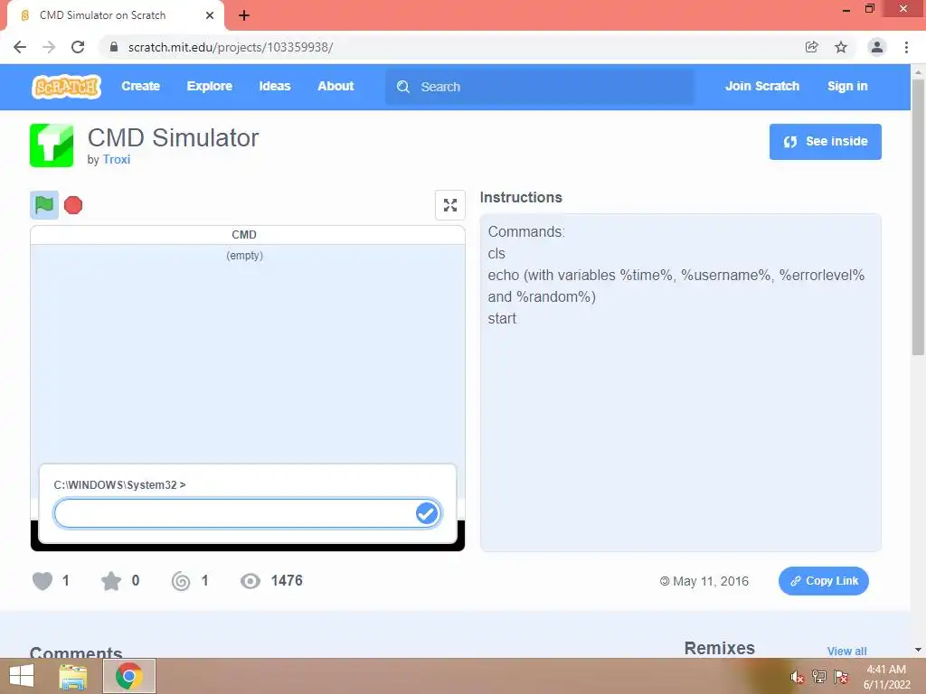Click the 'start' command text

tap(502, 319)
